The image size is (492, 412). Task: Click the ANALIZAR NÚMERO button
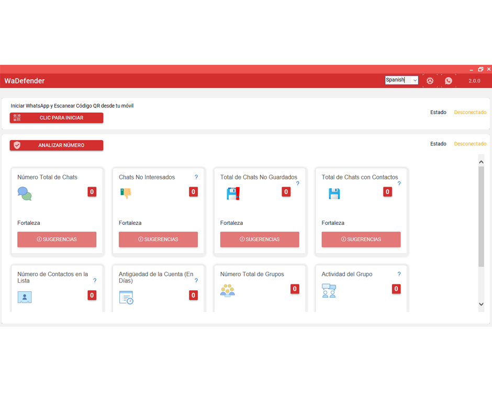click(57, 145)
